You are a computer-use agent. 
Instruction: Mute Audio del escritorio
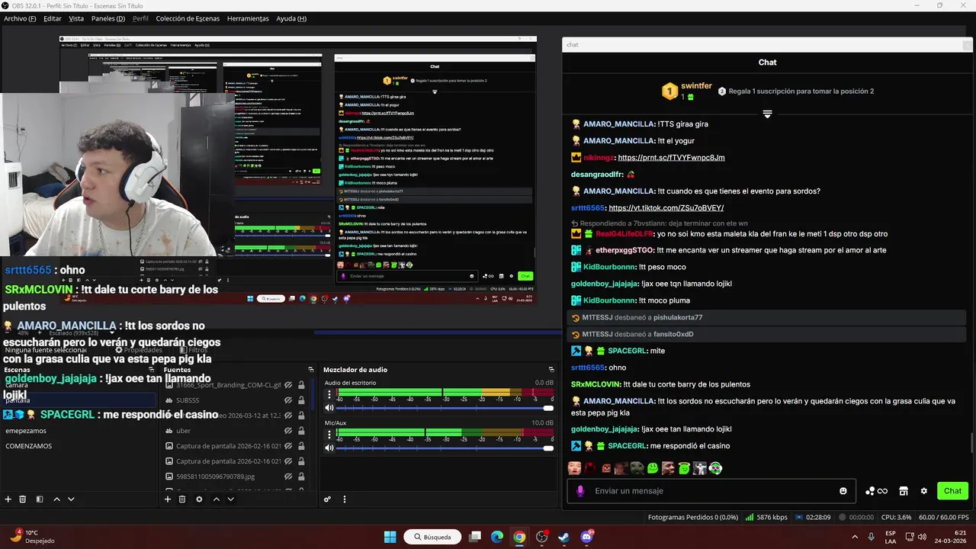329,408
